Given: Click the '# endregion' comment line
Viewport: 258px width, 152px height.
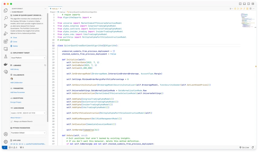Looking at the screenshot, I should (x=64, y=40).
